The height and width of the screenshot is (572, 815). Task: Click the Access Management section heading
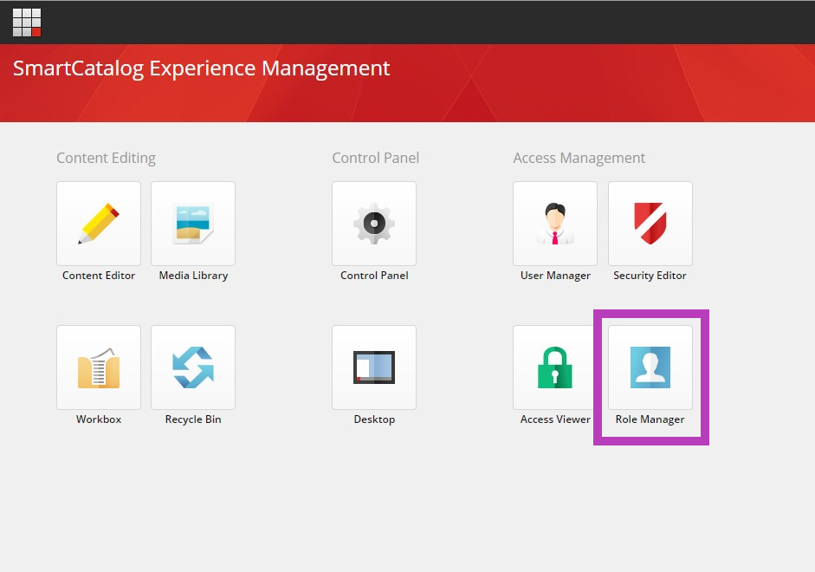point(579,158)
